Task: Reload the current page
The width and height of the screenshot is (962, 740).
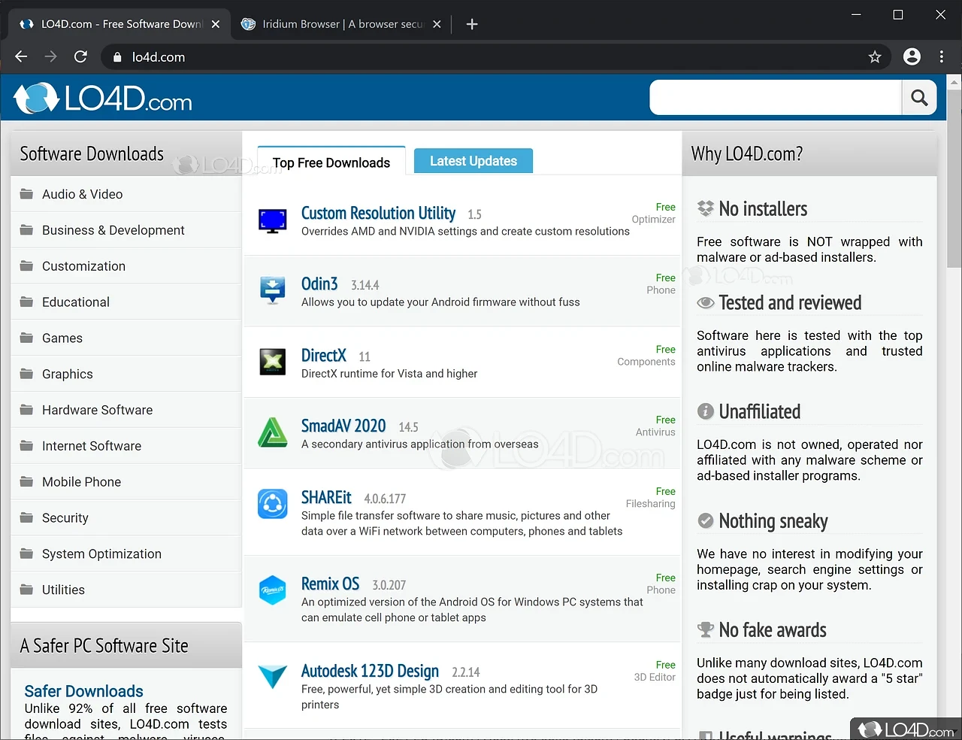Action: click(x=80, y=57)
